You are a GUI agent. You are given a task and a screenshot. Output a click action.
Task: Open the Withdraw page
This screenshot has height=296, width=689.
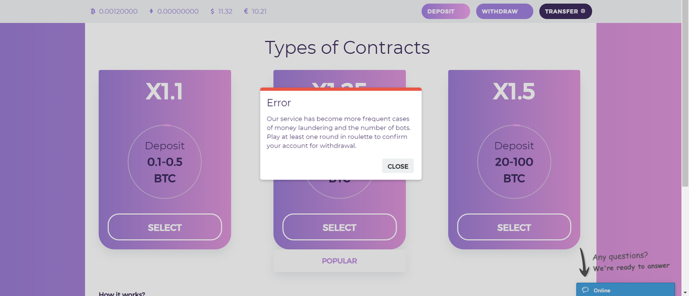[x=504, y=11]
